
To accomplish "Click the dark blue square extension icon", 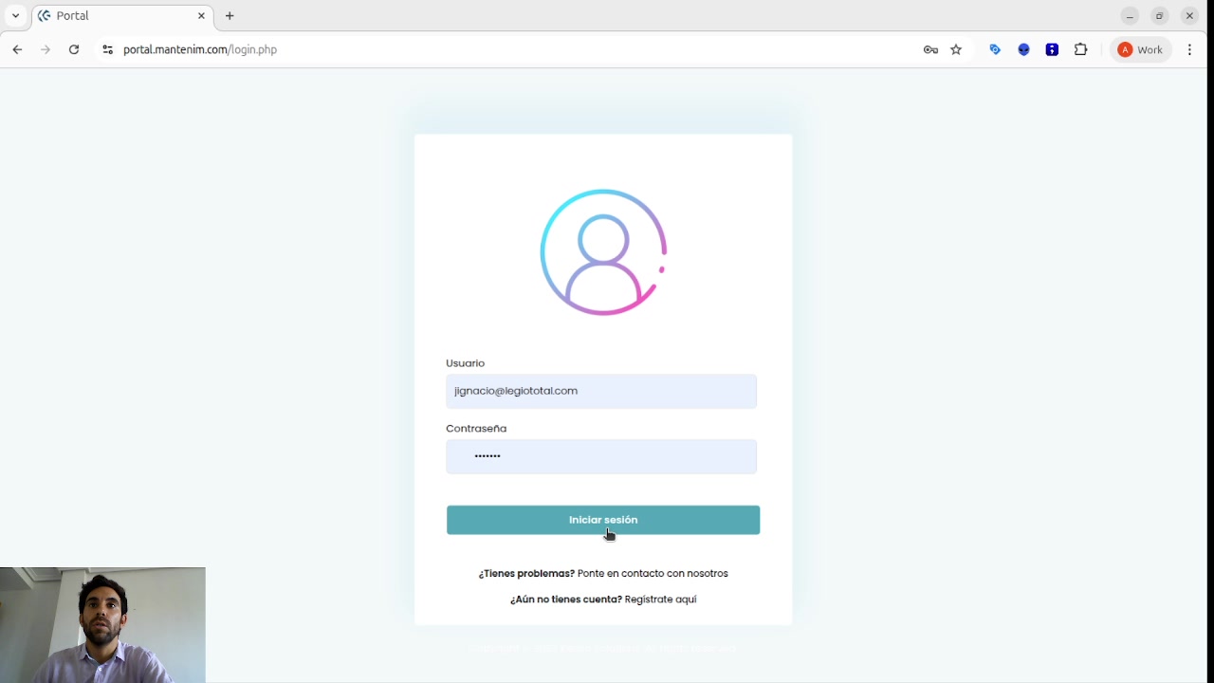I will tap(1052, 50).
